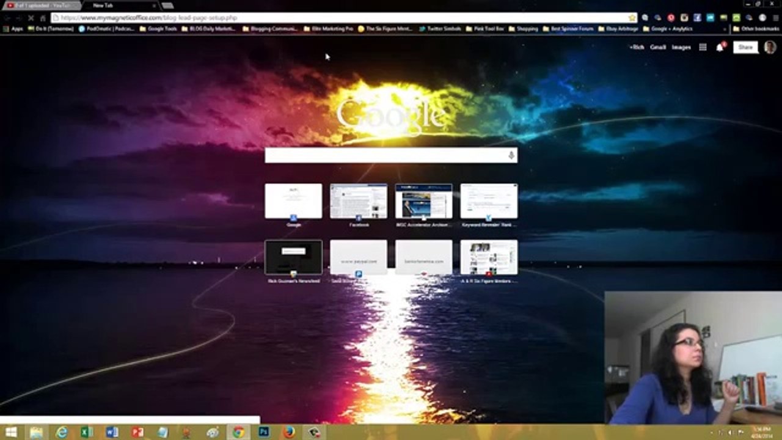Open the Google + Analytics bookmark folder
782x440 pixels.
pos(668,29)
